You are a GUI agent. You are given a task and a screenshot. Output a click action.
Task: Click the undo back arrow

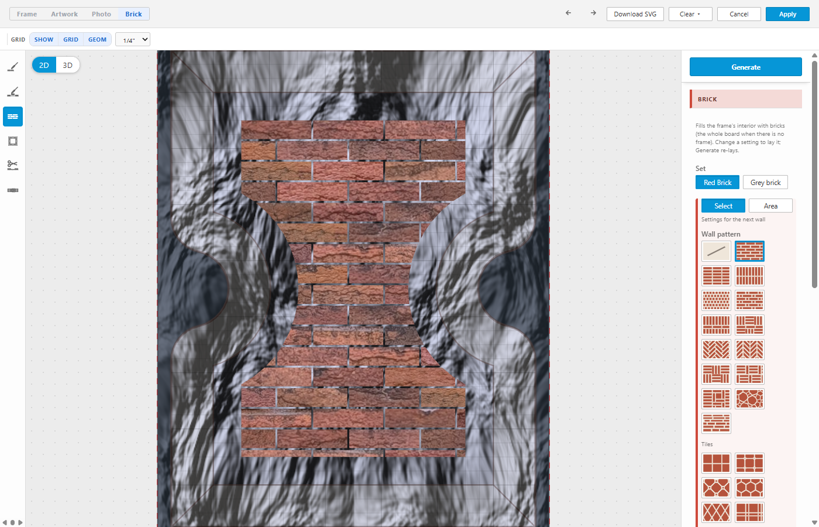[x=568, y=13]
